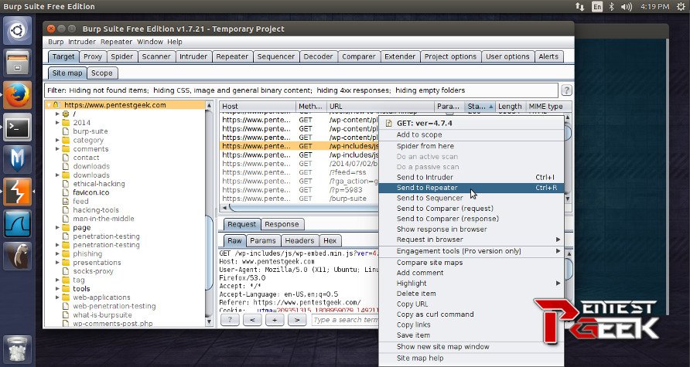This screenshot has height=367, width=690.
Task: Click the site map filter bar
Action: pos(302,90)
